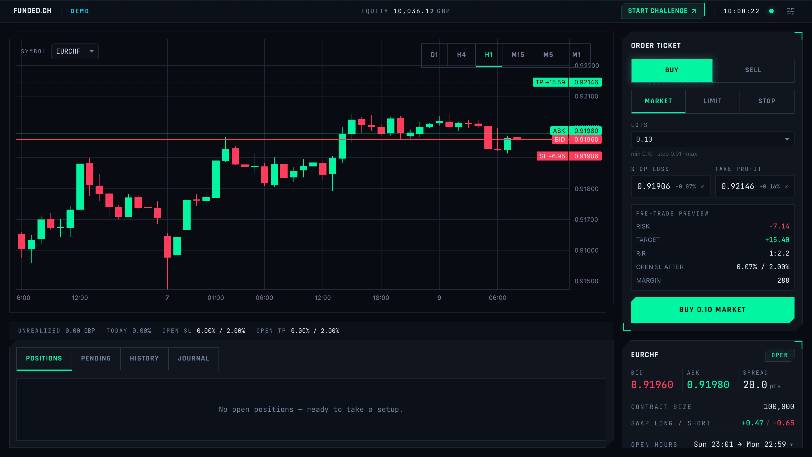Screen dimensions: 812x457
Task: Start the challenge
Action: 663,11
